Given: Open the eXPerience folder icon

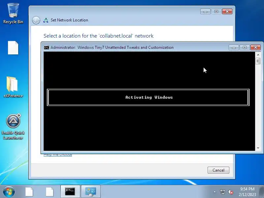Looking at the screenshot, I should (x=13, y=87).
